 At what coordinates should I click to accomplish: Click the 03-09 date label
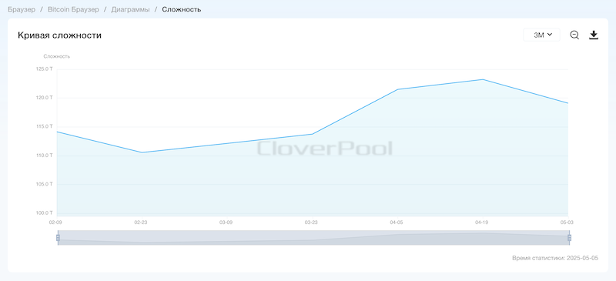tap(226, 222)
